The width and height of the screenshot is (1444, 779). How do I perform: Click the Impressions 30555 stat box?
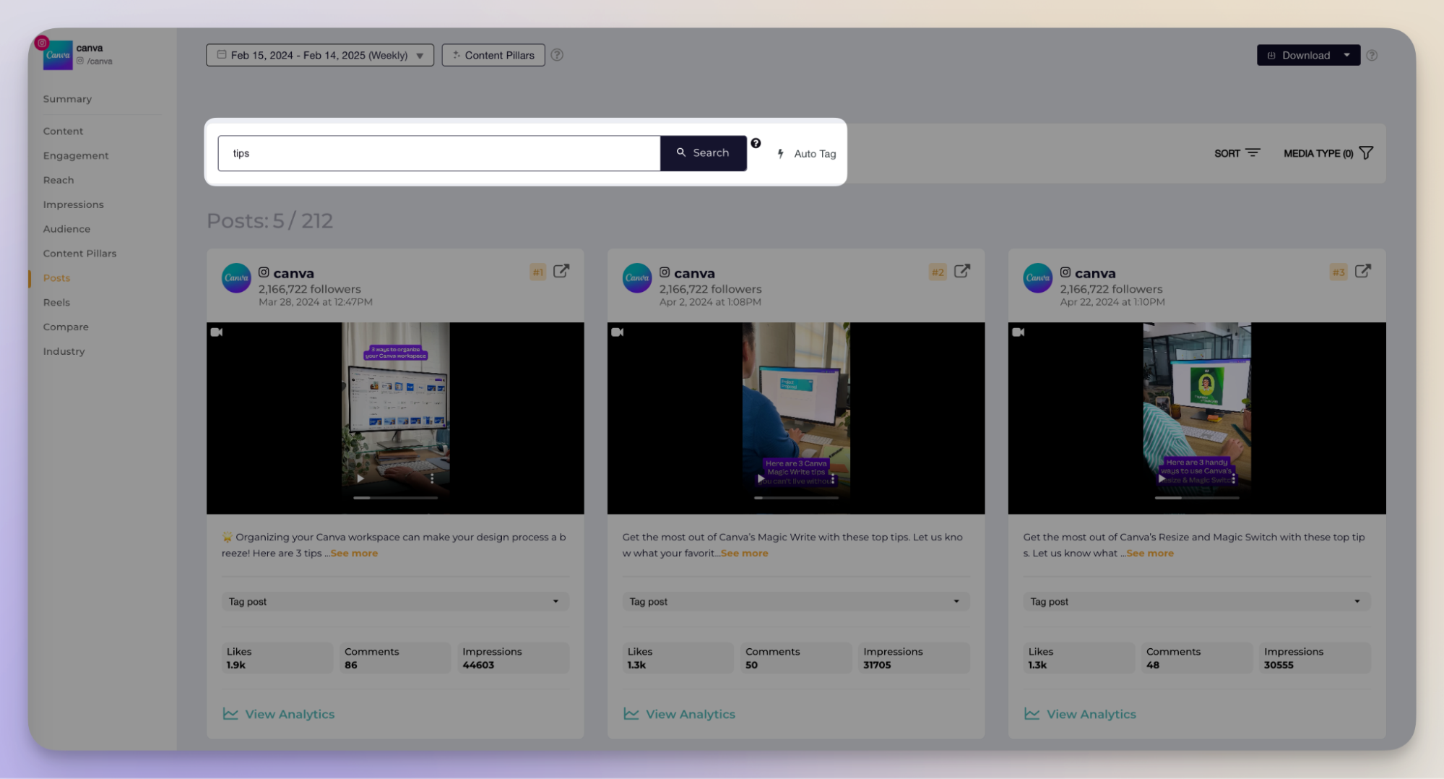[x=1315, y=658]
